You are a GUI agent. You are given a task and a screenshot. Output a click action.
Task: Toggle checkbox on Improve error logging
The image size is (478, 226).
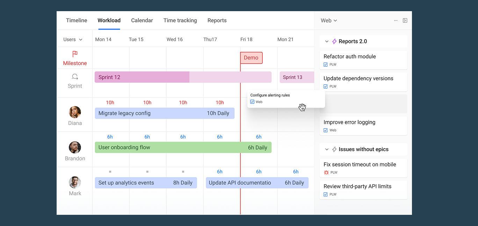pos(326,130)
